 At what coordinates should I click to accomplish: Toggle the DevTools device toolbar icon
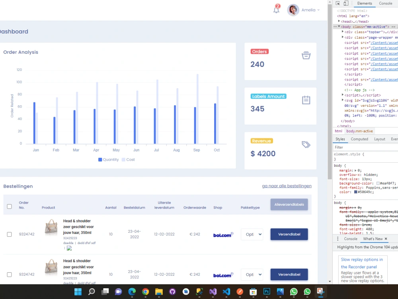[346, 3]
